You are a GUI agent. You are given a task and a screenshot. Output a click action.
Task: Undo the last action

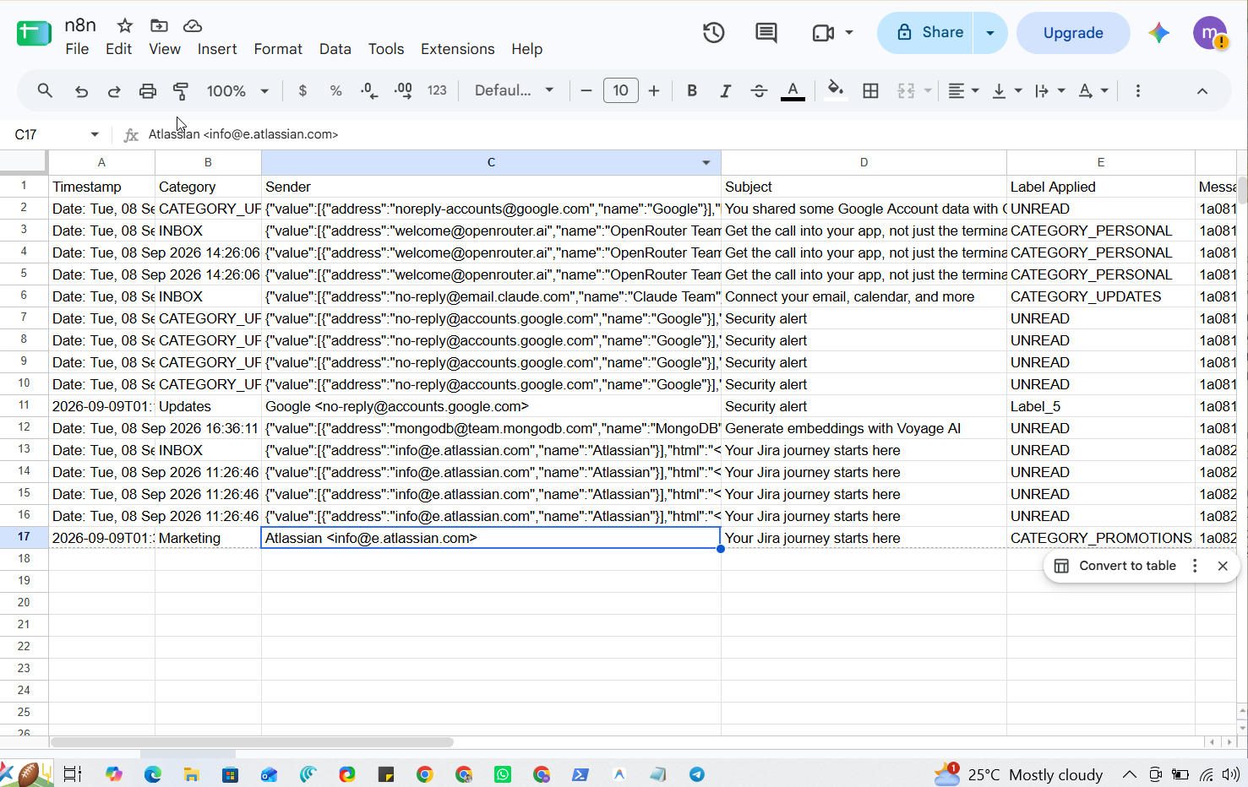tap(81, 91)
